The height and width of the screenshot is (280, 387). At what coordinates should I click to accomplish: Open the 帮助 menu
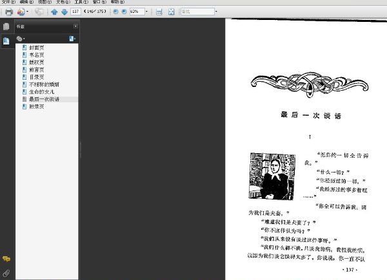117,2
